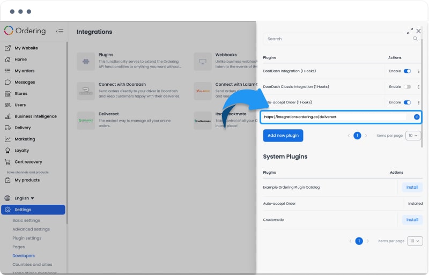Open Auto-accept Order more options menu
This screenshot has height=275, width=429.
[x=419, y=102]
